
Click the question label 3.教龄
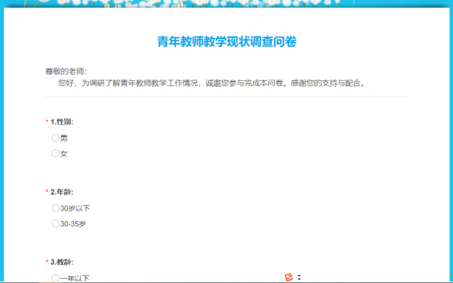click(62, 262)
